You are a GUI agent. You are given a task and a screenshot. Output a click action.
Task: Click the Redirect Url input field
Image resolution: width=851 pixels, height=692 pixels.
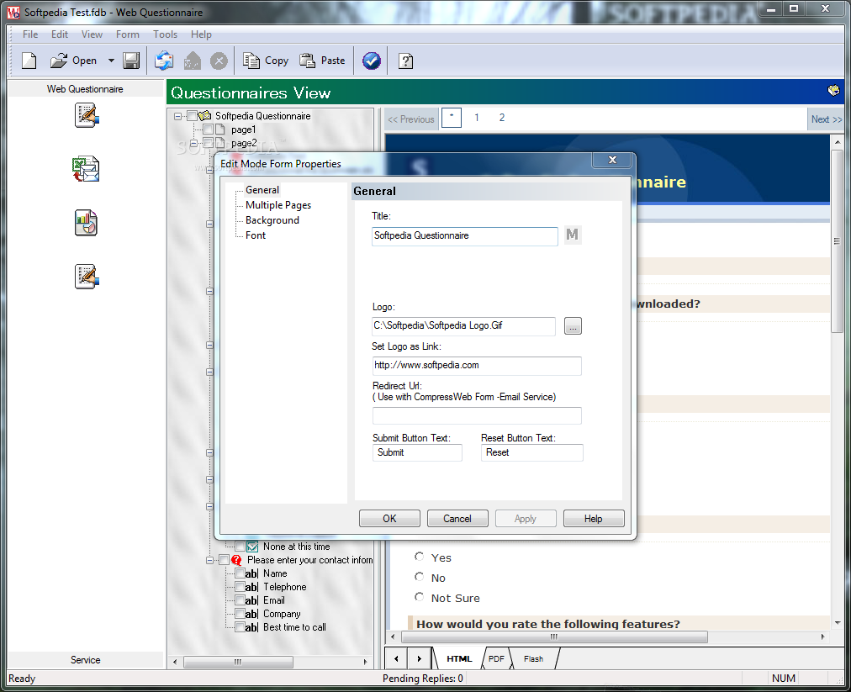(477, 415)
